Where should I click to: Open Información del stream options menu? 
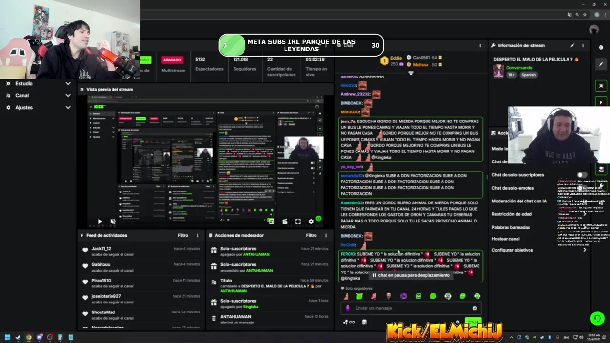tap(583, 46)
